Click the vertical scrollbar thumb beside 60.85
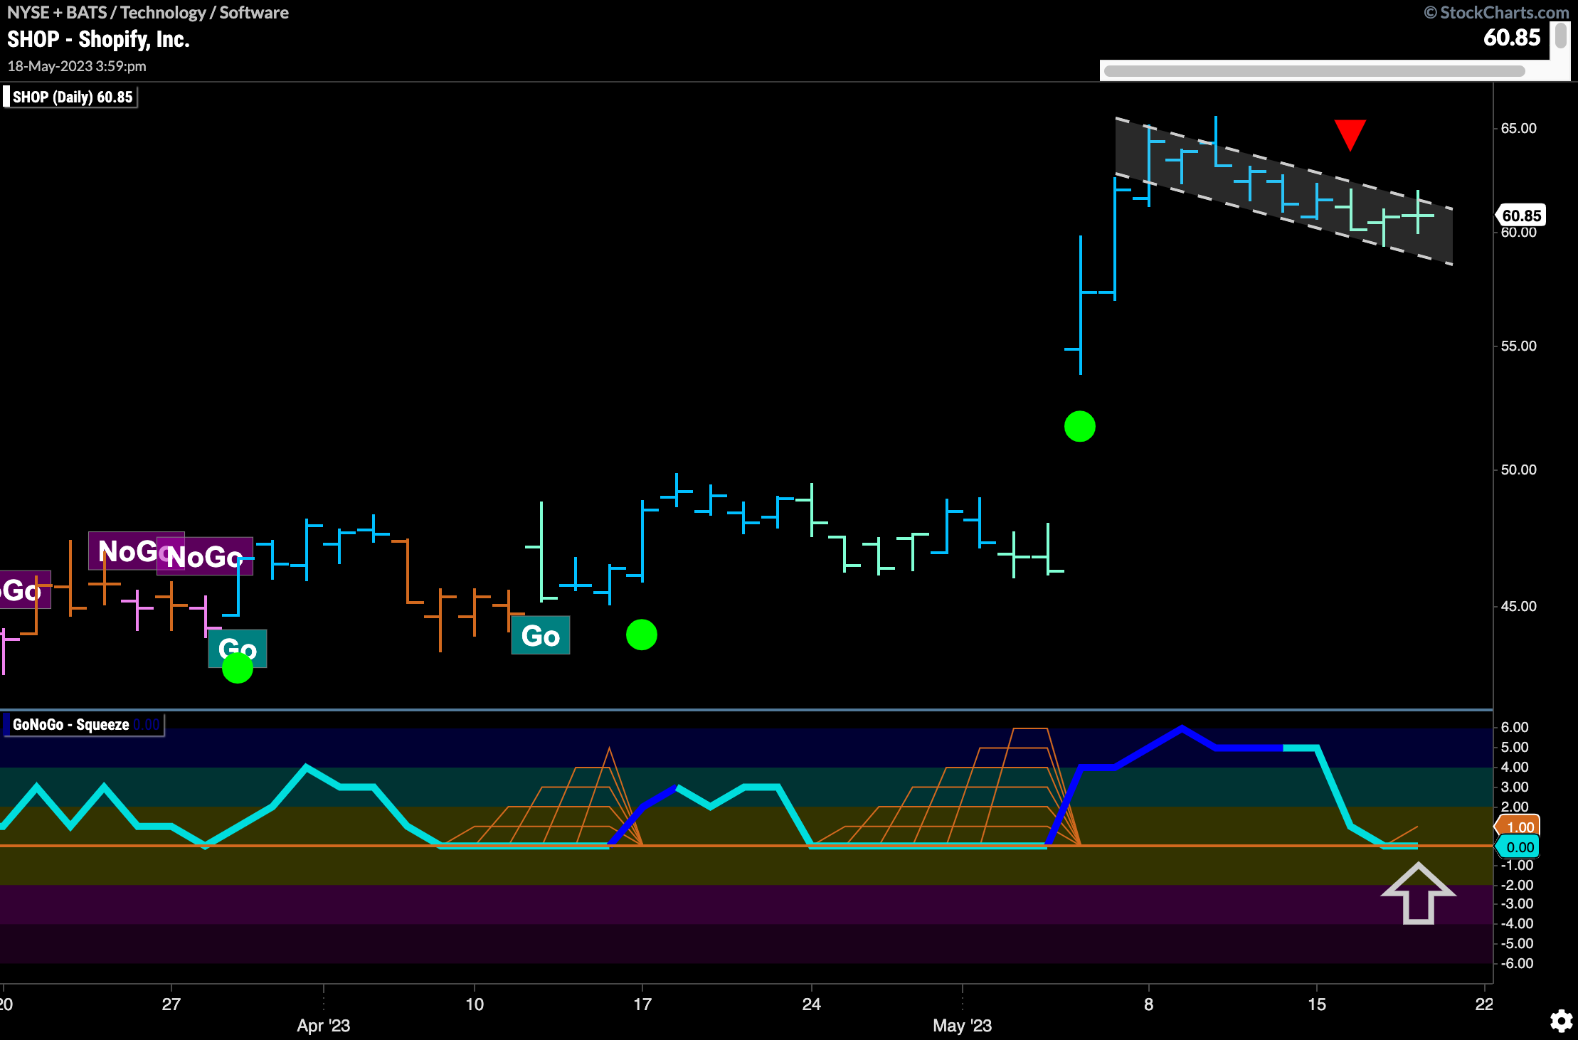 tap(1561, 35)
